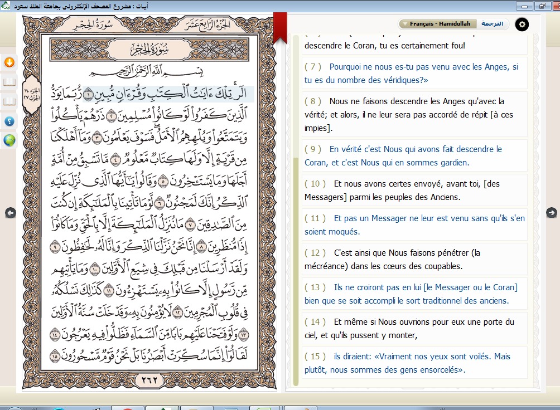Click the surah name header banner

[x=149, y=50]
